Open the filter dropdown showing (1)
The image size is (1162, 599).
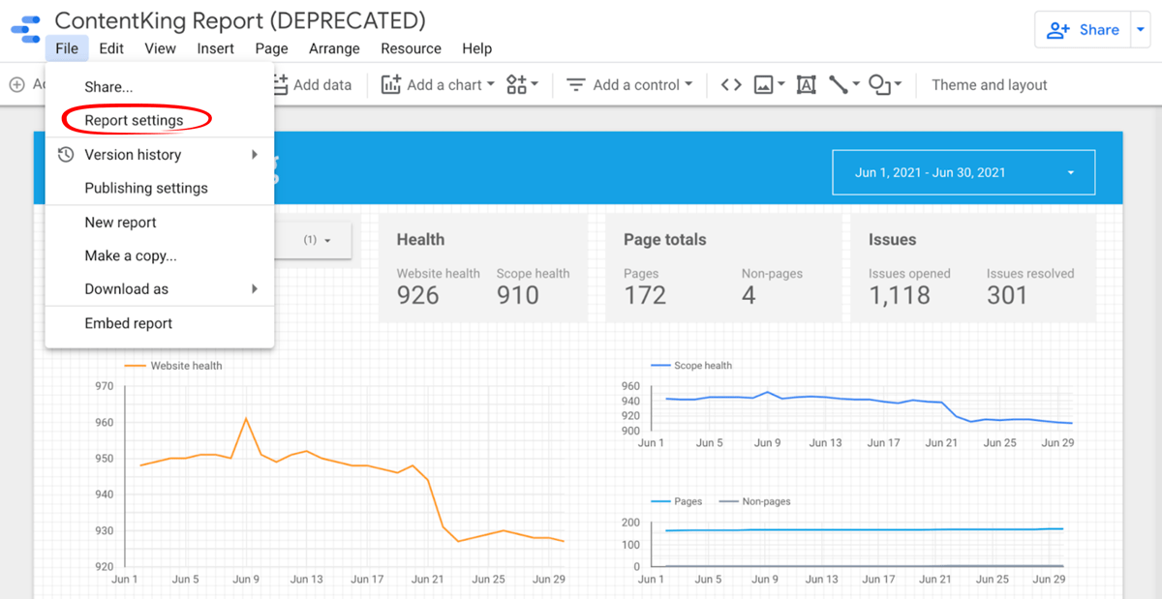pyautogui.click(x=318, y=240)
